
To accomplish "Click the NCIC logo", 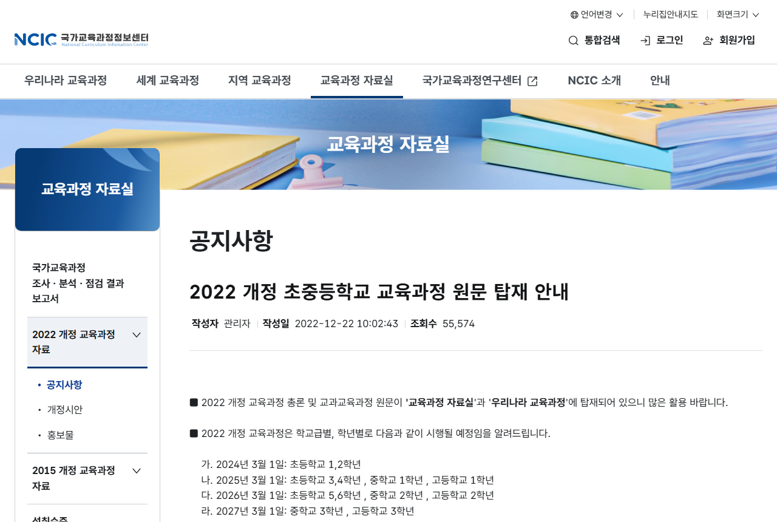I will [x=81, y=40].
